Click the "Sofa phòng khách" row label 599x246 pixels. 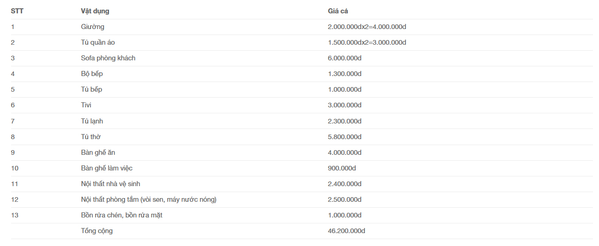tap(108, 58)
